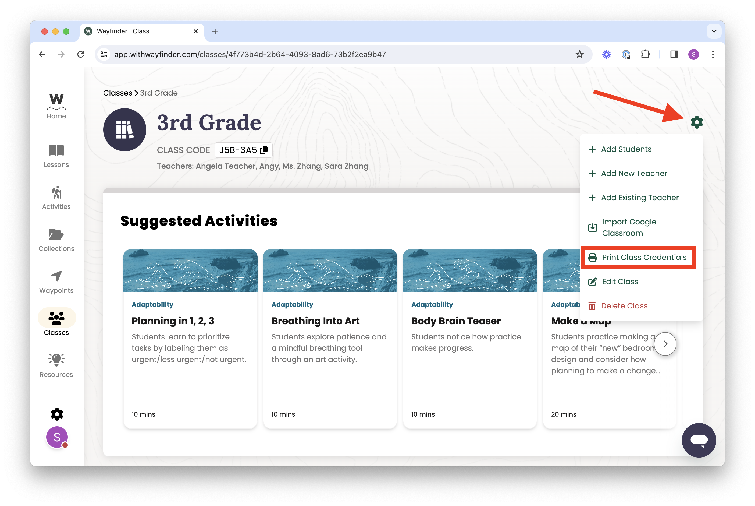Click the browser back arrow
Viewport: 755px width, 506px height.
point(42,54)
